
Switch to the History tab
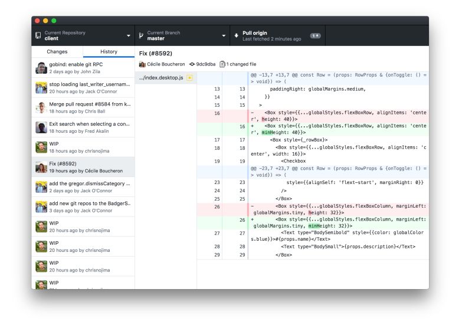coord(109,52)
